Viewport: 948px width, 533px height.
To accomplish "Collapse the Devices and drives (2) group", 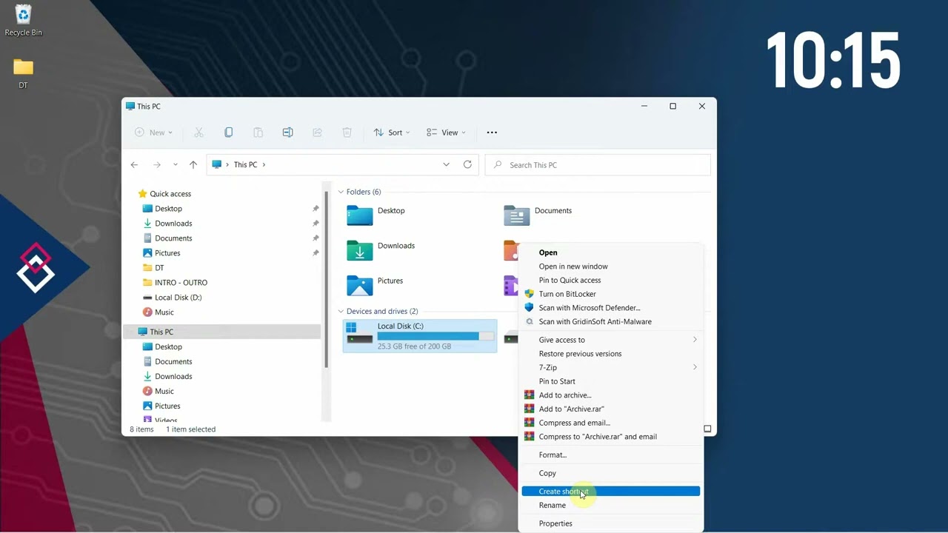I will tap(341, 312).
